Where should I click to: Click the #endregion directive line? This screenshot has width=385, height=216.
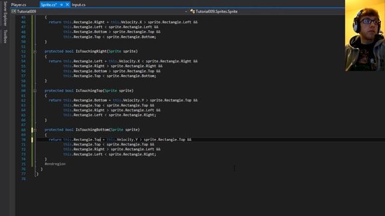pos(55,164)
